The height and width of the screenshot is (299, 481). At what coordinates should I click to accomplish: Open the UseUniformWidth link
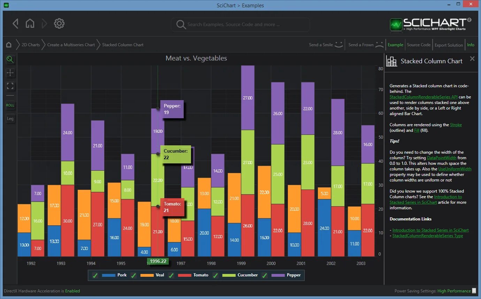455,169
